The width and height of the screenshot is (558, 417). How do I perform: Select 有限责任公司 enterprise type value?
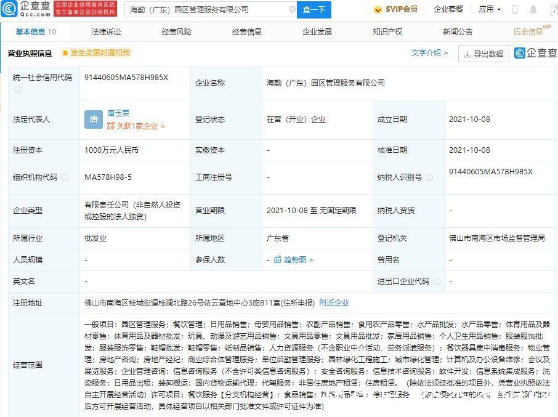[132, 210]
